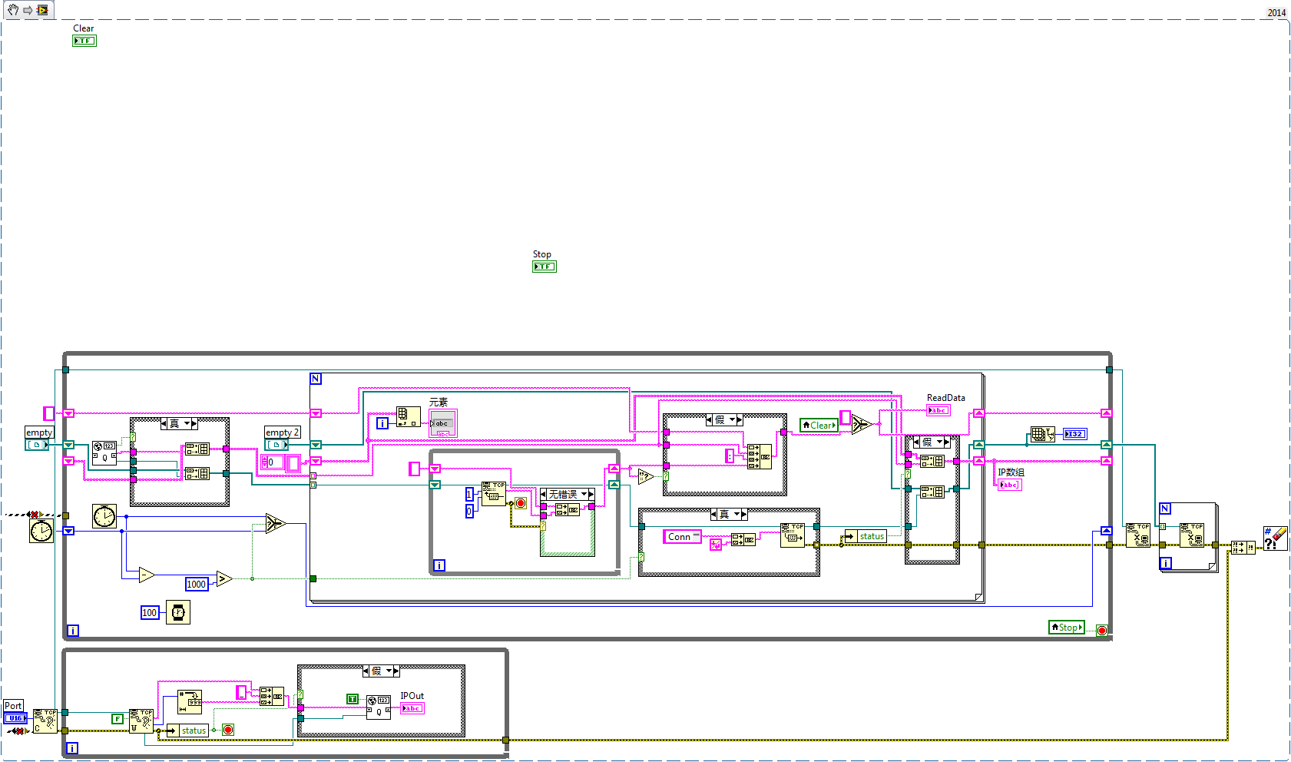Click the Retain Wire Values toolbar icon
This screenshot has width=1291, height=762.
(x=42, y=10)
